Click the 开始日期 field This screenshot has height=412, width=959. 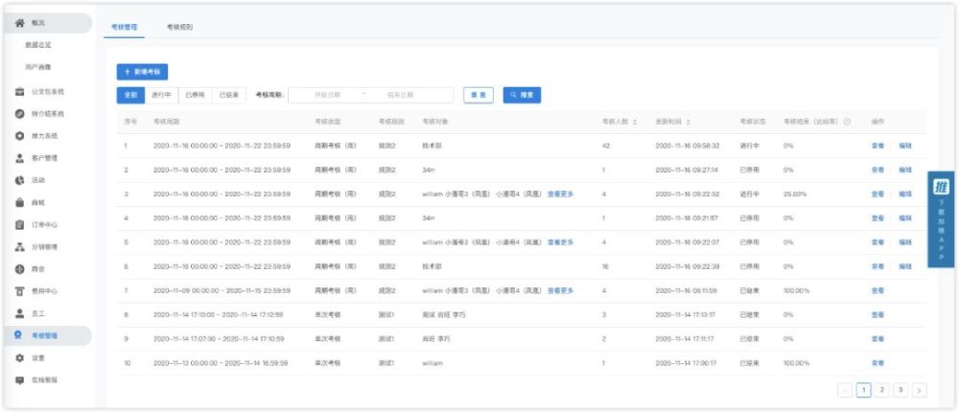pyautogui.click(x=328, y=96)
